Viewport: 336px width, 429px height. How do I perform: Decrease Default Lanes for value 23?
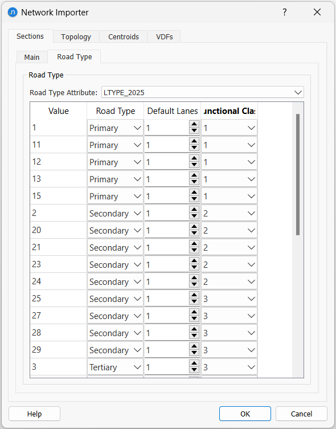[194, 268]
